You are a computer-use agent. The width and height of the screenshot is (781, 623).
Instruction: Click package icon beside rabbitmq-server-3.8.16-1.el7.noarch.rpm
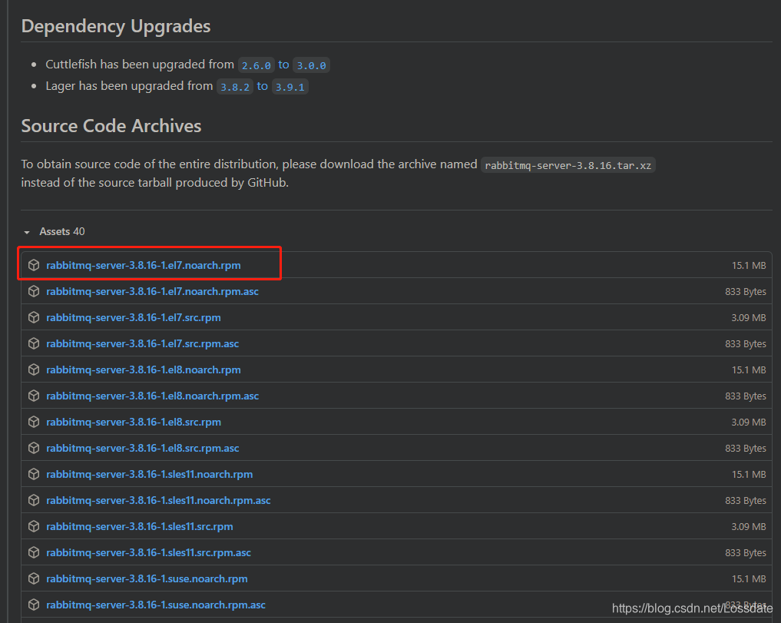click(x=34, y=265)
